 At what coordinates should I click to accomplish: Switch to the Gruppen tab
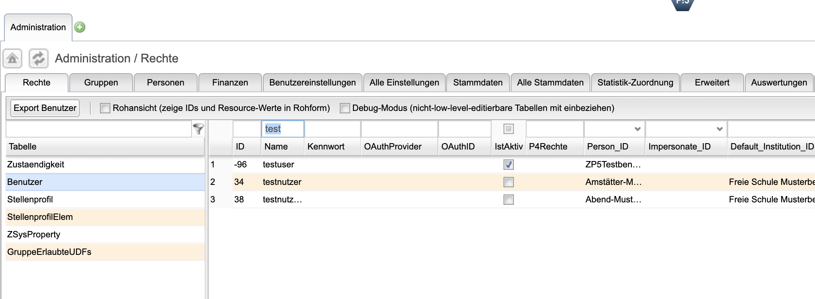101,83
